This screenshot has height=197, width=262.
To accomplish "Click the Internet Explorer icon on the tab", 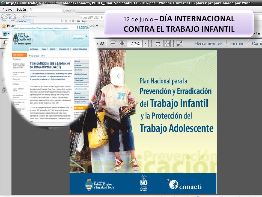I will [x=5, y=34].
